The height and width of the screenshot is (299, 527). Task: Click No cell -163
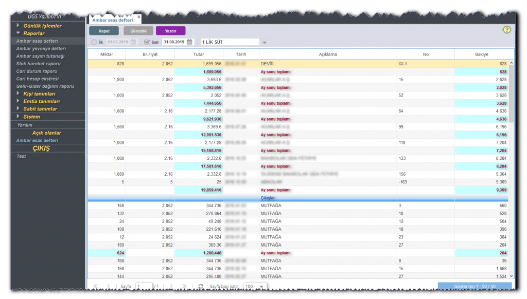point(426,182)
